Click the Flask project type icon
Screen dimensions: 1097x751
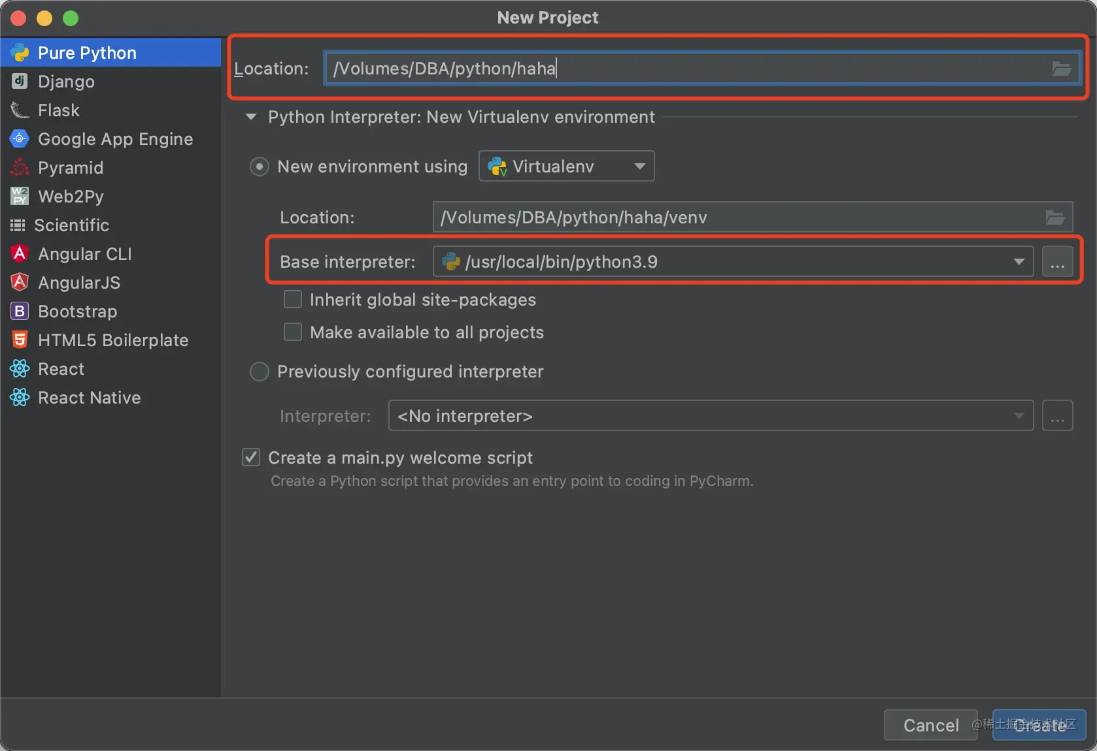pyautogui.click(x=20, y=110)
